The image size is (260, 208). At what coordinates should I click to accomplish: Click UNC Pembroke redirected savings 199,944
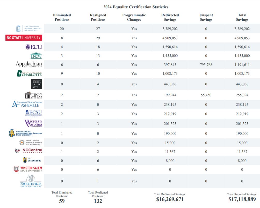click(x=170, y=95)
